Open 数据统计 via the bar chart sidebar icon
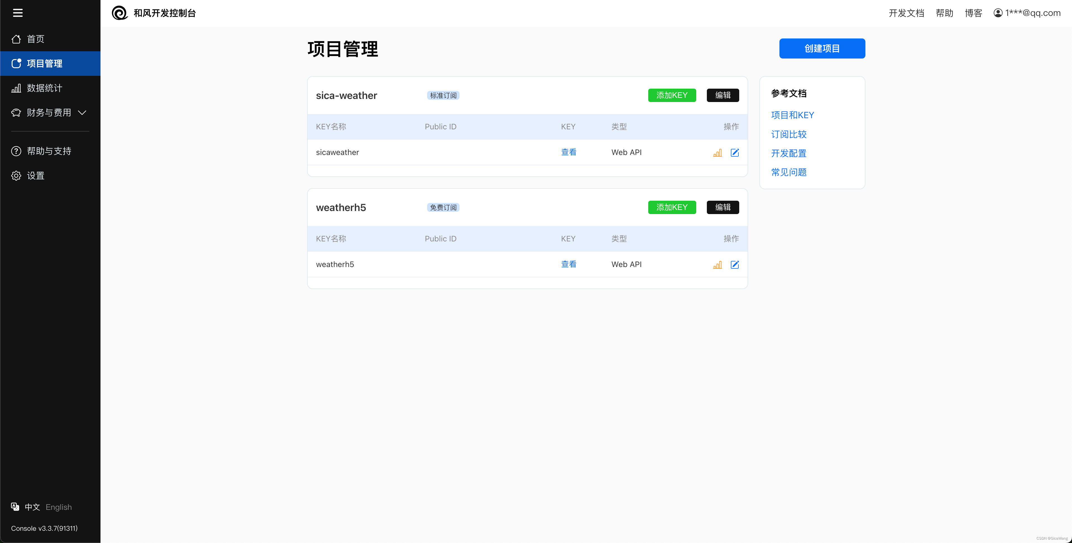Viewport: 1072px width, 543px height. pyautogui.click(x=16, y=88)
